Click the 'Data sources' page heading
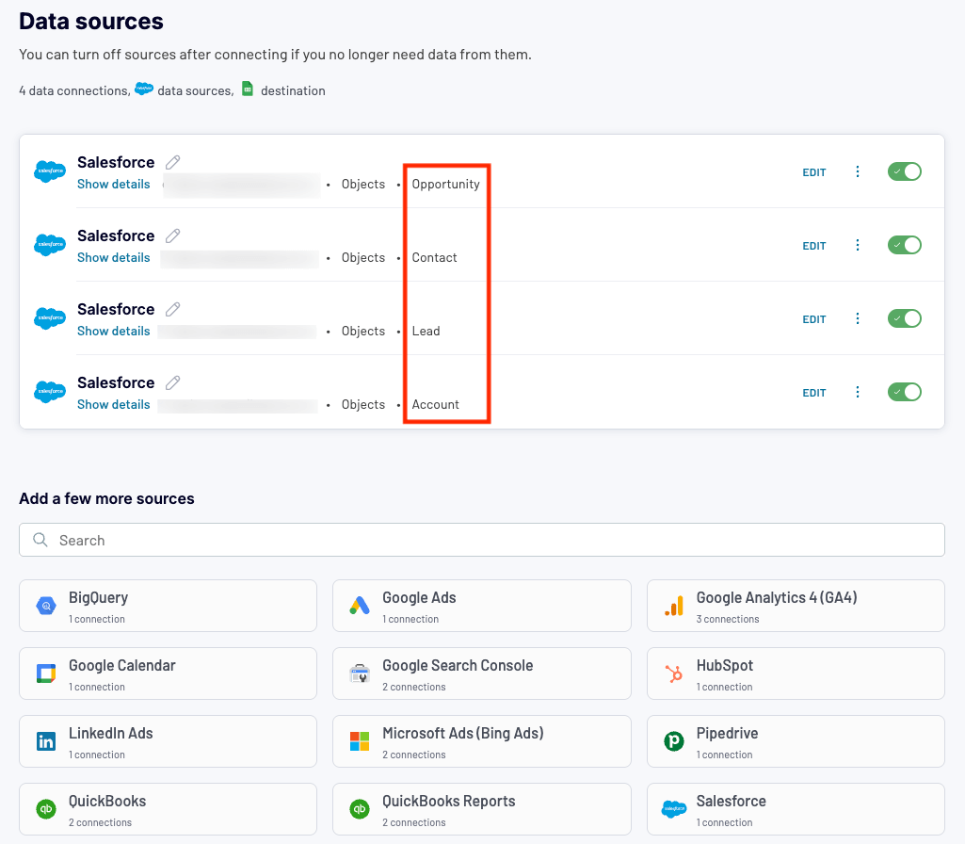The width and height of the screenshot is (965, 844). [91, 21]
